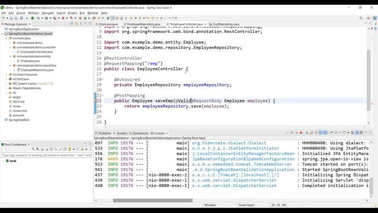
Task: Select HELP.md file in Package Explorer
Action: tap(18, 102)
